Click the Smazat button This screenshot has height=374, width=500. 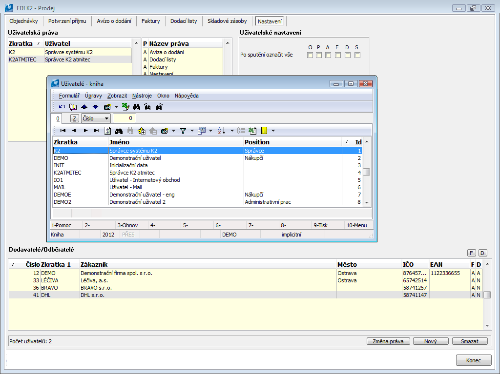coord(470,341)
